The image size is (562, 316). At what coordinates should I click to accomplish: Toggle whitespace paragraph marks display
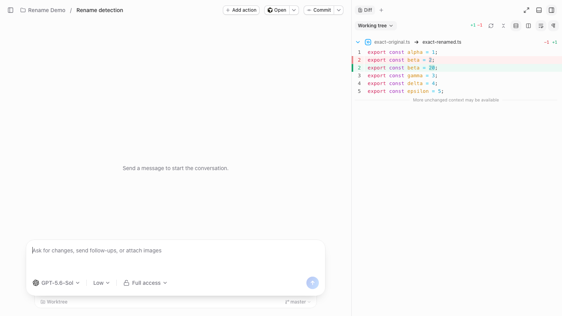(x=553, y=26)
